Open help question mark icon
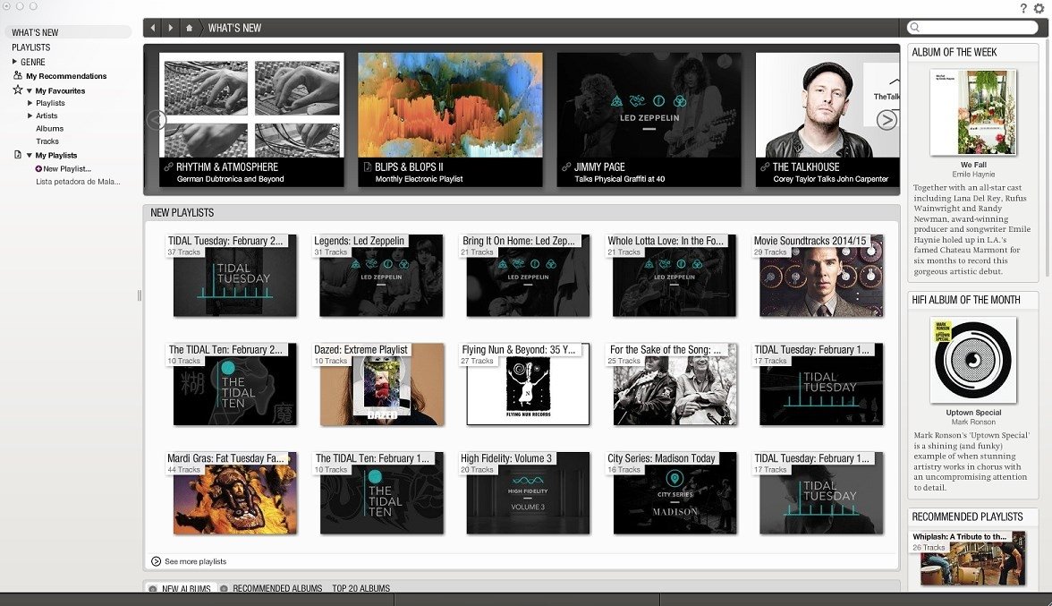Image resolution: width=1052 pixels, height=606 pixels. [x=1023, y=8]
